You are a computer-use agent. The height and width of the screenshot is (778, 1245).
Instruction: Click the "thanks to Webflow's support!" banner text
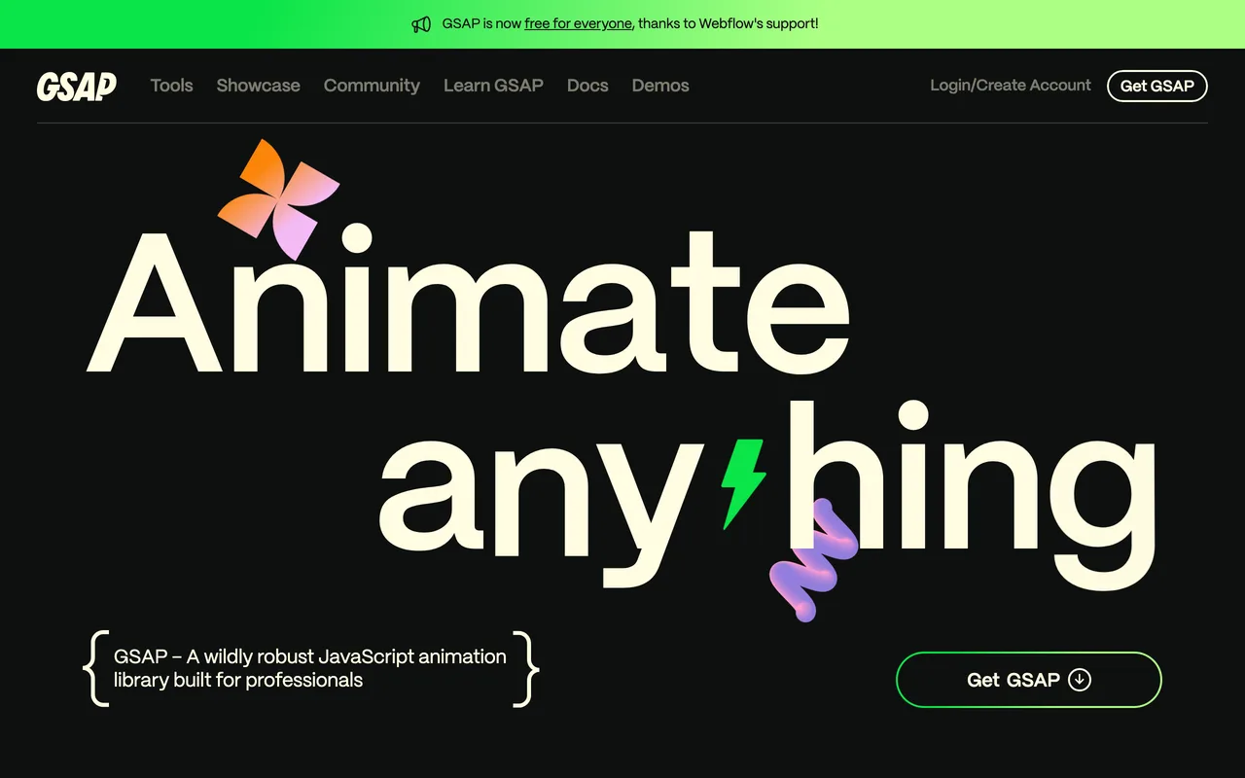coord(729,23)
